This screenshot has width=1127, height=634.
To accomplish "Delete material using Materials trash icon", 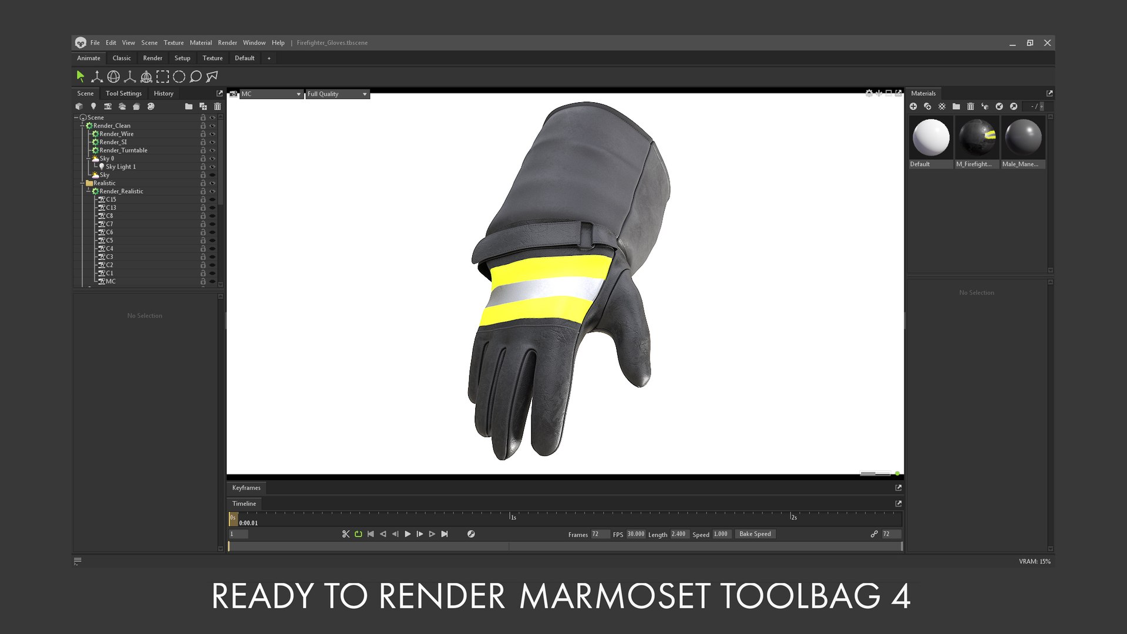I will 970,106.
